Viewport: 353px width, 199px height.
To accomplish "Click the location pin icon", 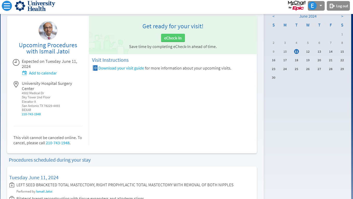I will (16, 84).
